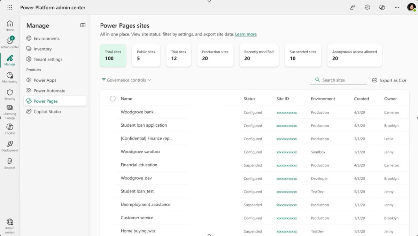The width and height of the screenshot is (418, 236).
Task: Open the Home section in the sidebar
Action: (x=9, y=25)
